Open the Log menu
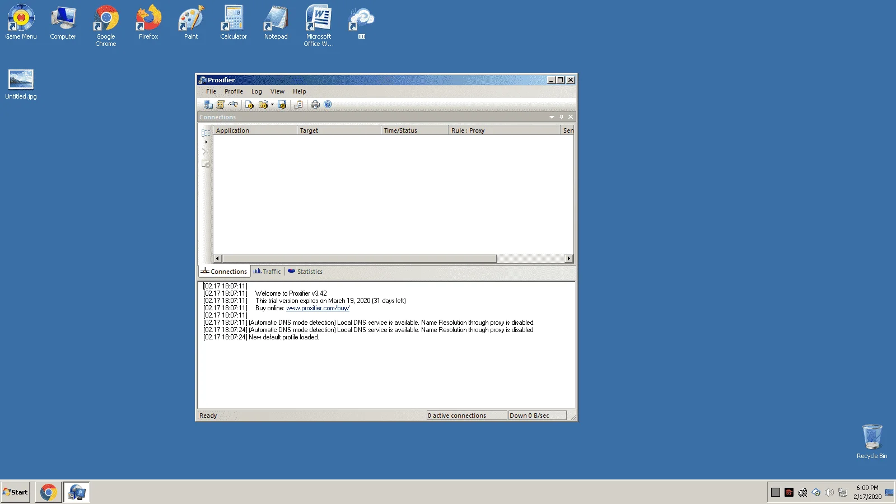 (256, 91)
